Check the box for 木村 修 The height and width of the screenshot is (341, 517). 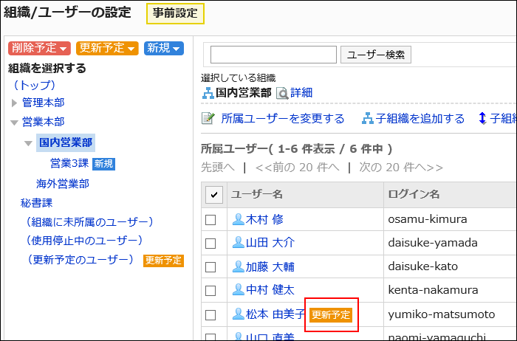(x=210, y=220)
